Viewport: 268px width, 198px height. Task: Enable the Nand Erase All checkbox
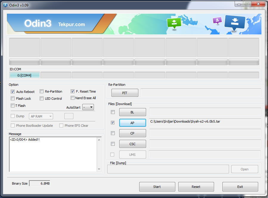[72, 98]
